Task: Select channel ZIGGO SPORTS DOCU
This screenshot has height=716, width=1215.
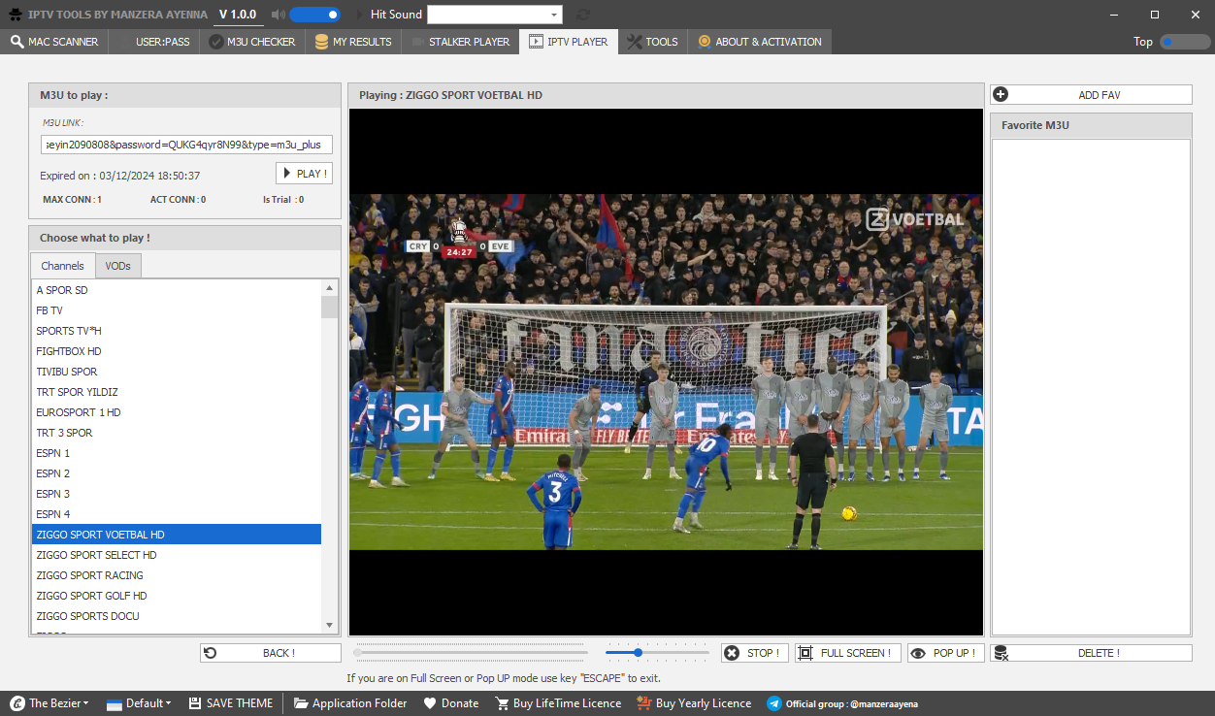Action: click(177, 616)
